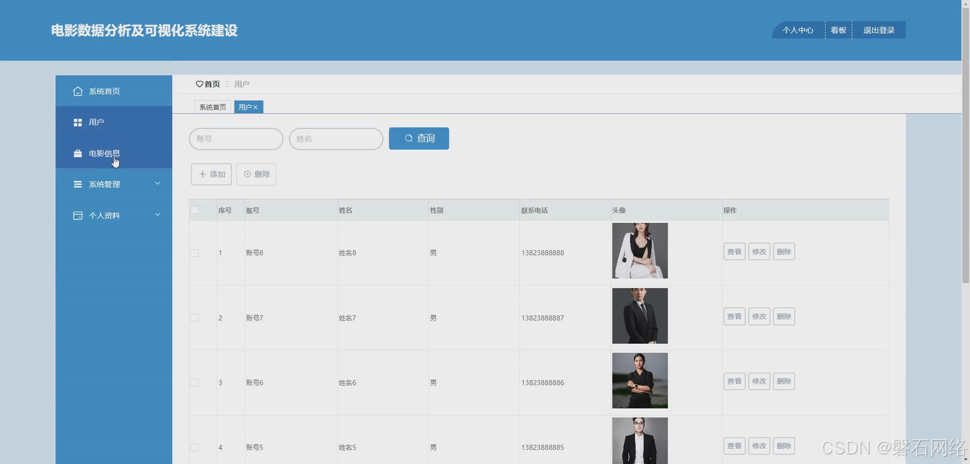Check the row checkbox for 账号8
Screen dimensions: 970x464
[195, 253]
